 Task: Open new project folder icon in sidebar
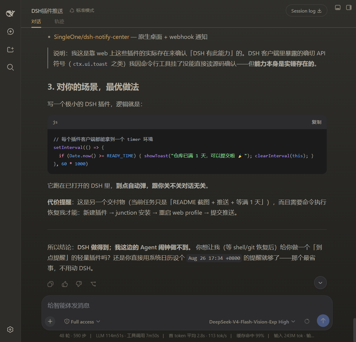point(10,50)
